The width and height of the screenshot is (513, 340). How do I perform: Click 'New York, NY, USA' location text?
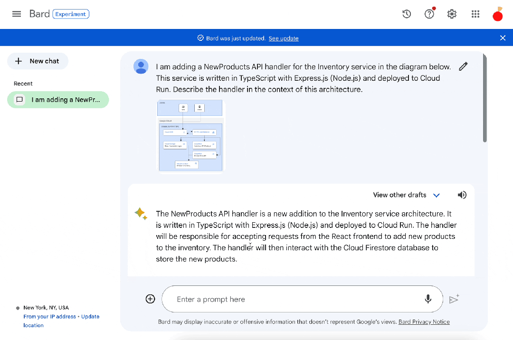pos(46,308)
